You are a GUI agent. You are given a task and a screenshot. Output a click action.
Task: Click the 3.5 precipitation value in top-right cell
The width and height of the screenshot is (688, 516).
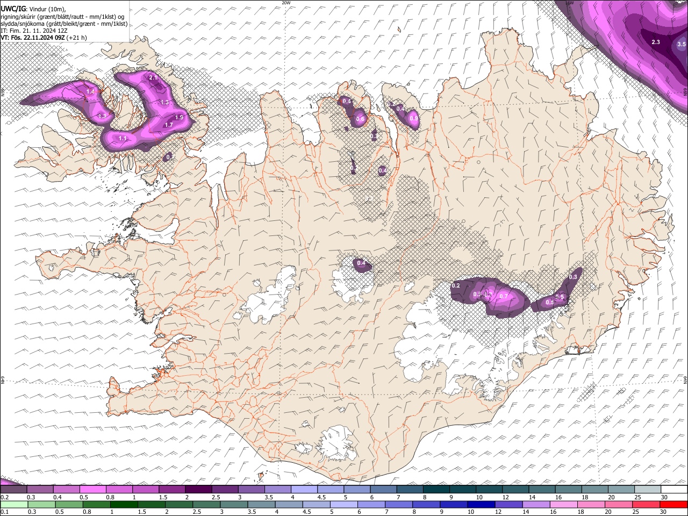click(x=682, y=44)
